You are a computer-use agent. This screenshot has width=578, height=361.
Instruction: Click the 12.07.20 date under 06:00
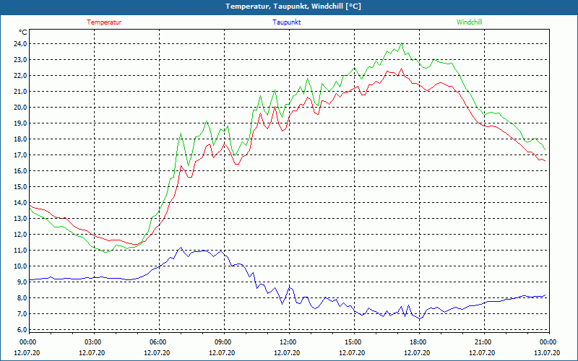pyautogui.click(x=157, y=353)
